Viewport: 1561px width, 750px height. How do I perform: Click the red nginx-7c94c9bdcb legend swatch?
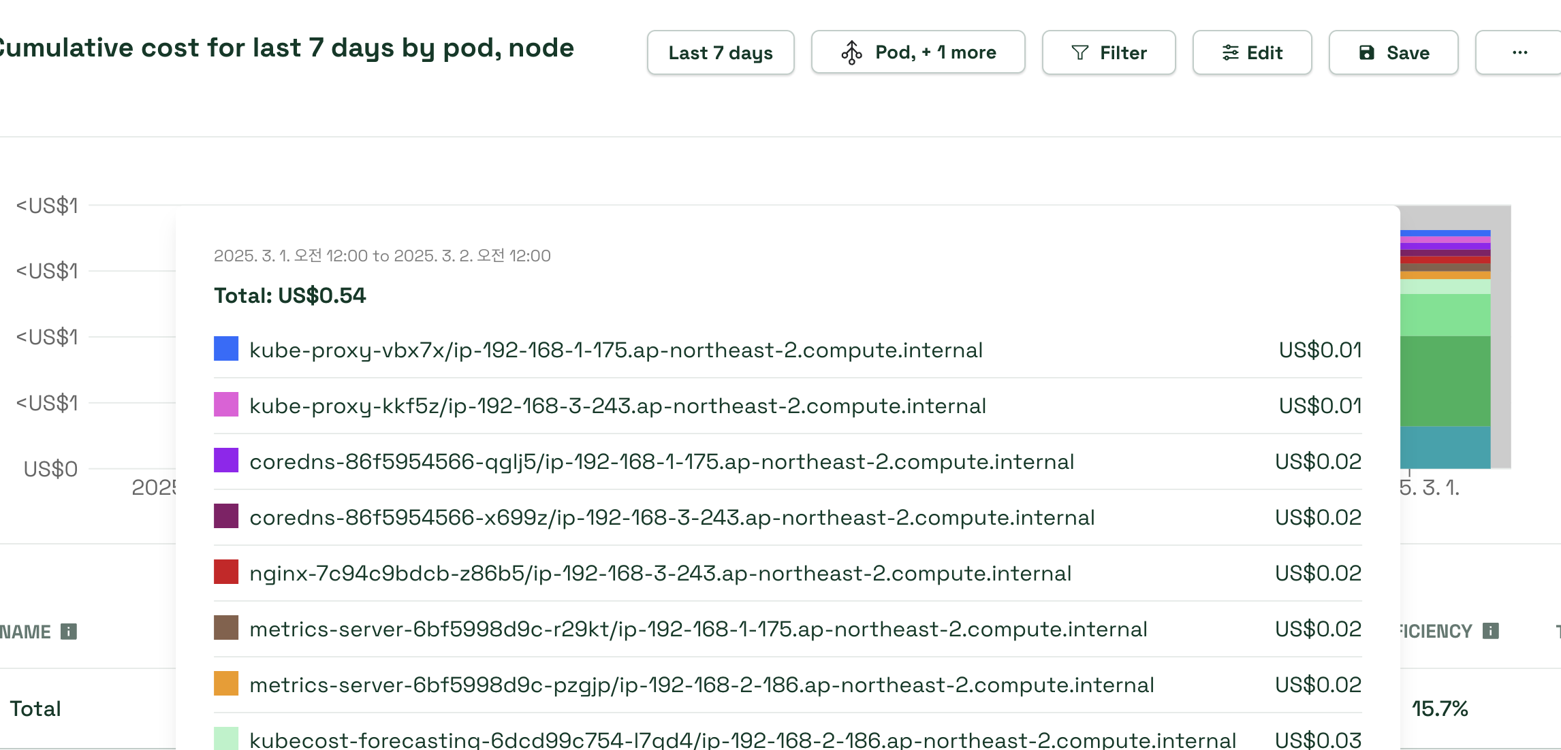click(x=226, y=572)
